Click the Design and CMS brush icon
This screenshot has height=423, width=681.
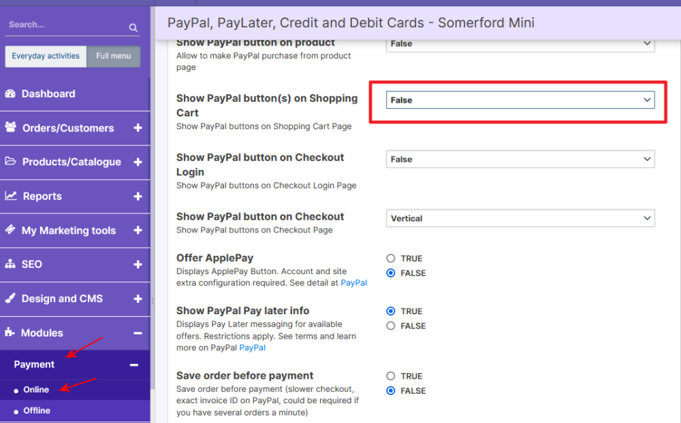pos(10,299)
